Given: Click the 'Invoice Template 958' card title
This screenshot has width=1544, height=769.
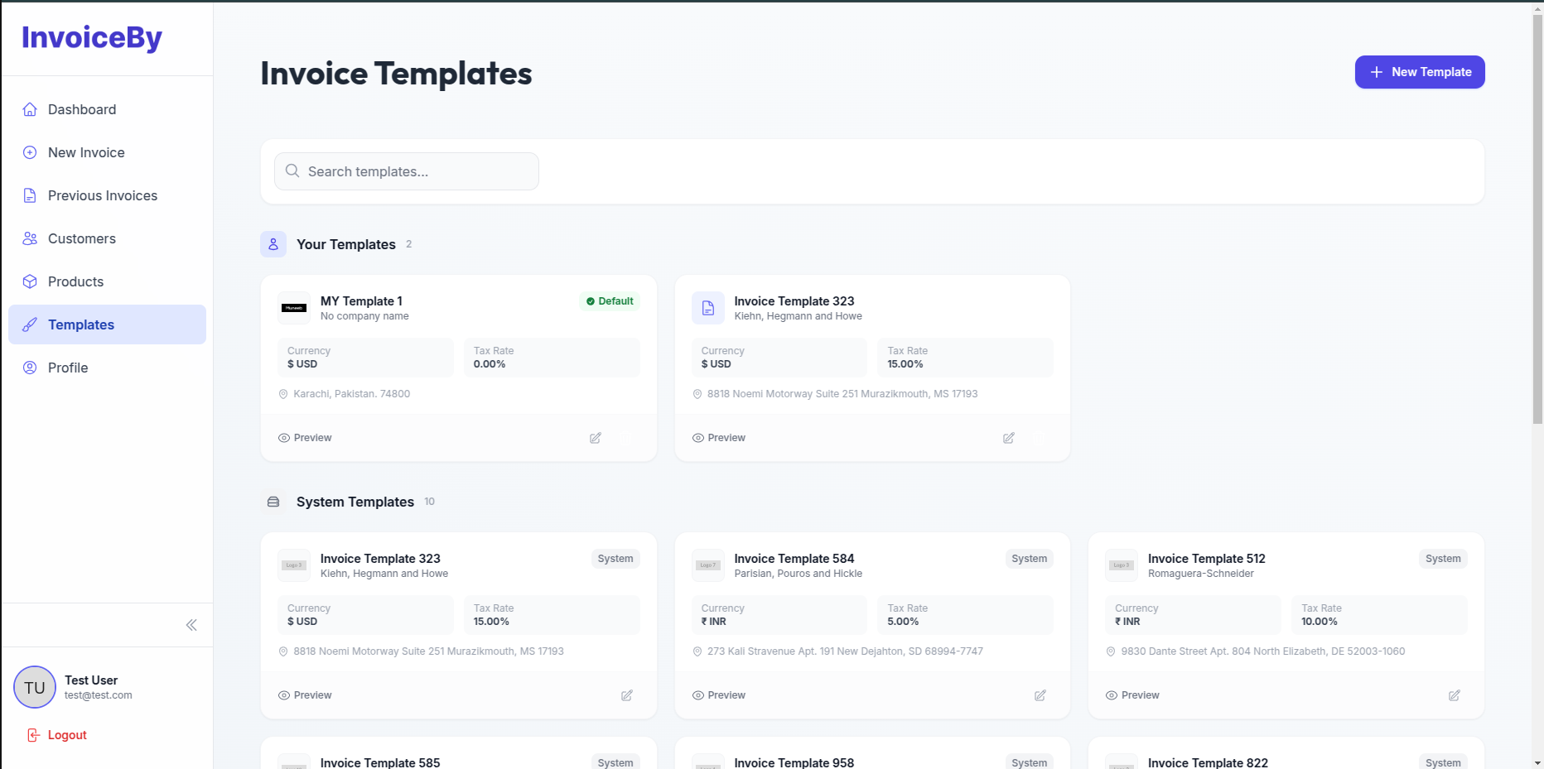Looking at the screenshot, I should click(794, 762).
